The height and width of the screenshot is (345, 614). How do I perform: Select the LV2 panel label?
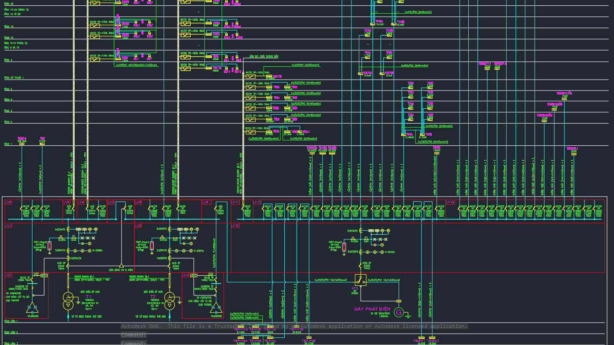pyautogui.click(x=138, y=226)
